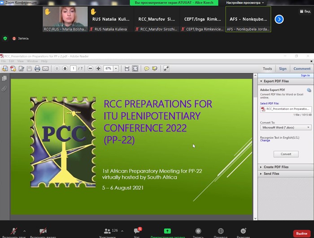Click the fit width scrolling mode icon

click(127, 69)
